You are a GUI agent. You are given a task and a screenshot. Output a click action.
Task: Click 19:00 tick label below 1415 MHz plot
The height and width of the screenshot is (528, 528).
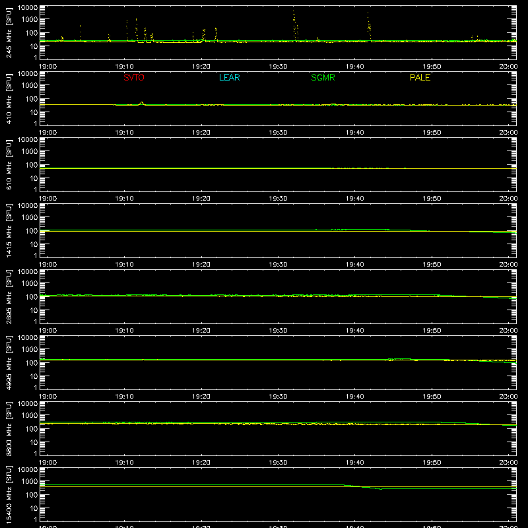[x=48, y=265]
